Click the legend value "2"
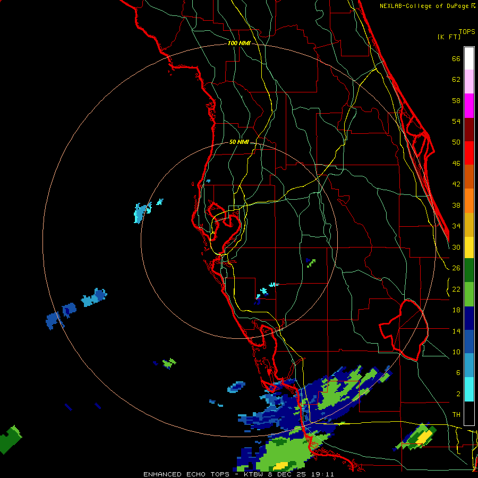The image size is (478, 478). (x=458, y=394)
